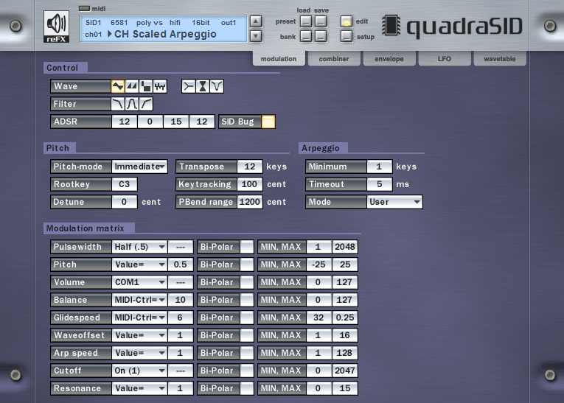Switch to the envelope tab

[389, 59]
